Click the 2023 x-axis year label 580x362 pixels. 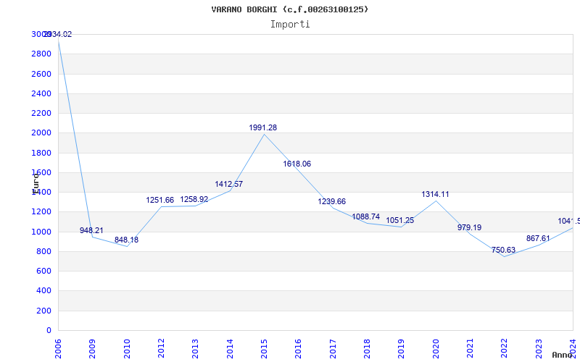(x=539, y=349)
